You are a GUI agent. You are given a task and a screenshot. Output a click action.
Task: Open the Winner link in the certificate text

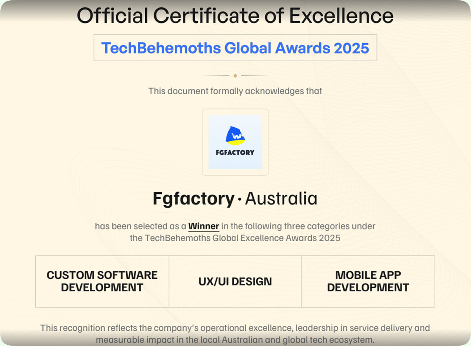tap(203, 226)
